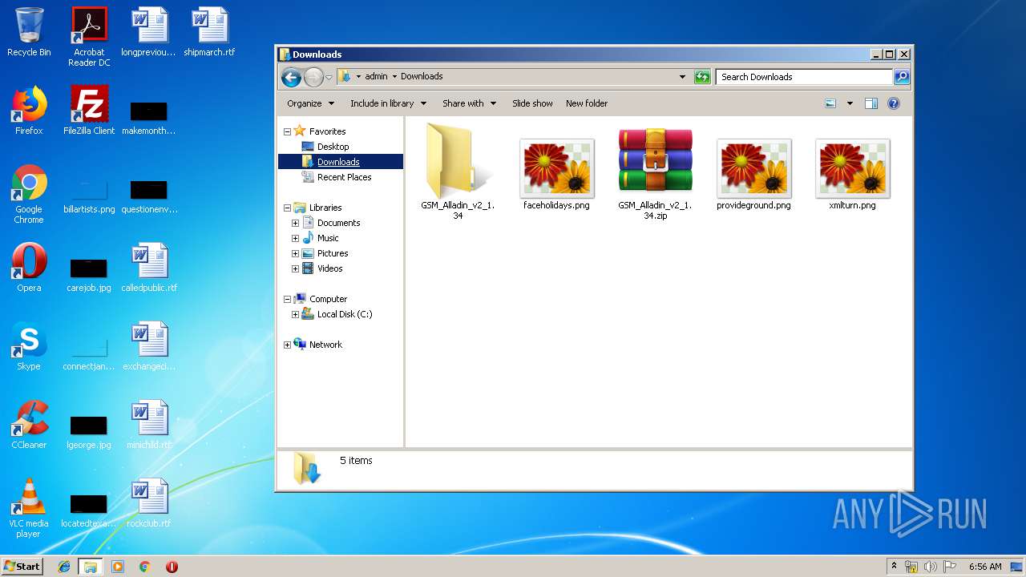Screen dimensions: 1026x577
Task: Collapse the Computer tree node
Action: pyautogui.click(x=287, y=299)
